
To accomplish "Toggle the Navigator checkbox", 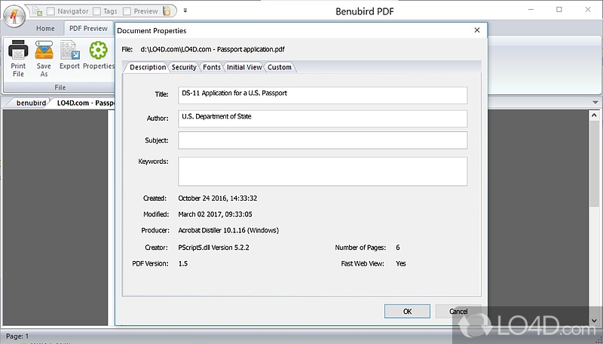I will [51, 11].
